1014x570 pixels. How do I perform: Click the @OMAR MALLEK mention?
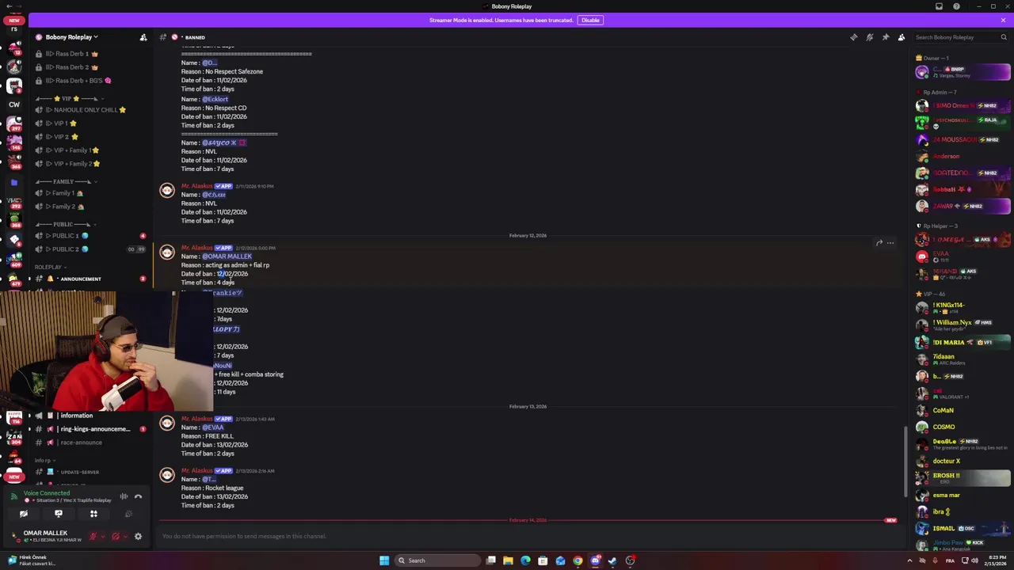(x=227, y=256)
